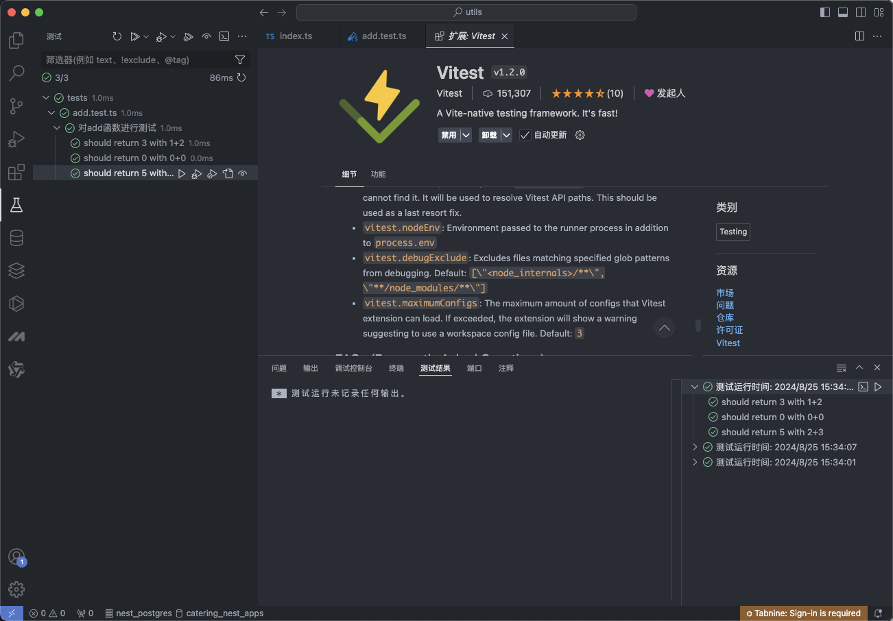893x621 pixels.
Task: Debug all tests from the testing toolbar
Action: 161,36
